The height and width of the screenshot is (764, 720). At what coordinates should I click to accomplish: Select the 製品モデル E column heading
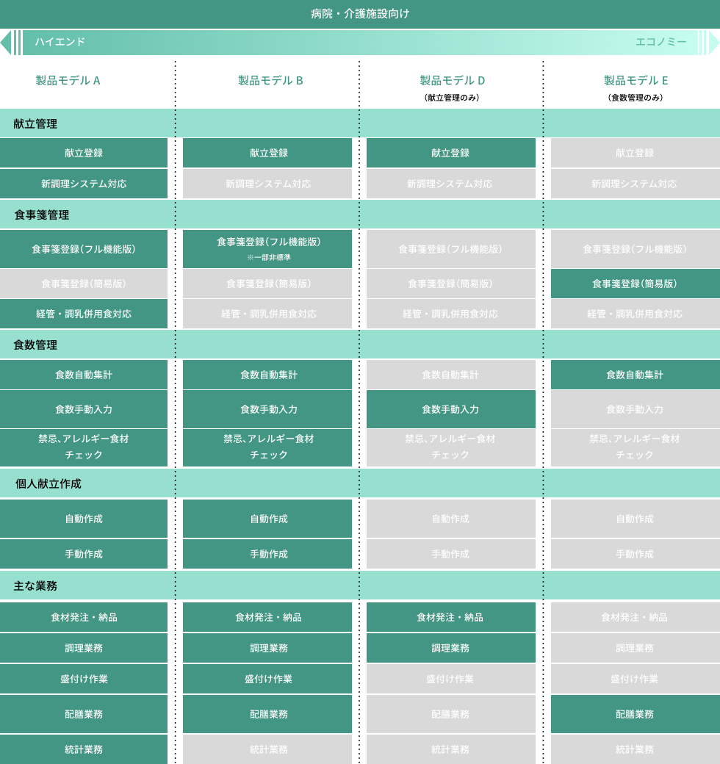pyautogui.click(x=636, y=81)
